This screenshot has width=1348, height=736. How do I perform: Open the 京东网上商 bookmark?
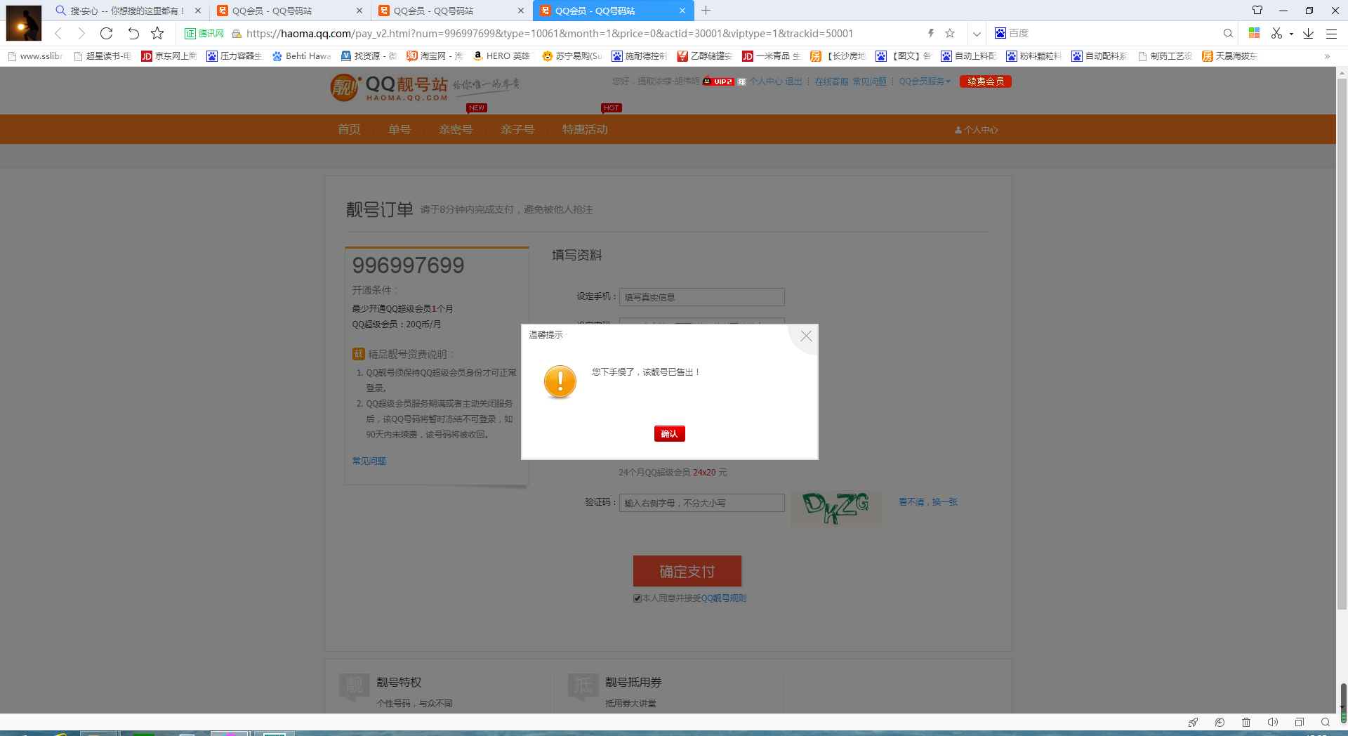[x=168, y=56]
